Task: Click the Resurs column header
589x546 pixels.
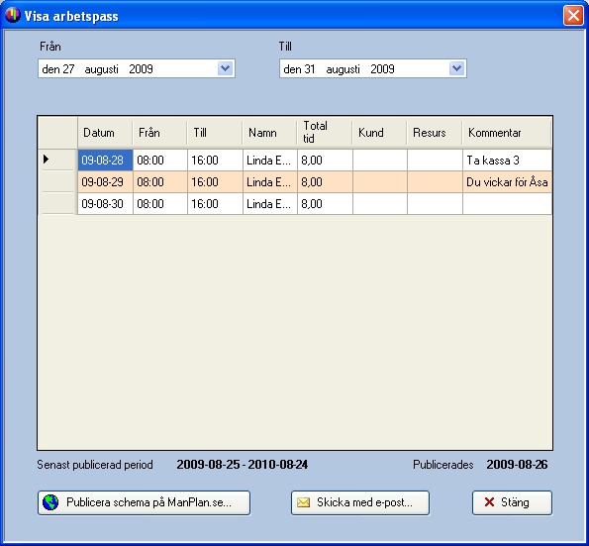Action: click(x=435, y=133)
